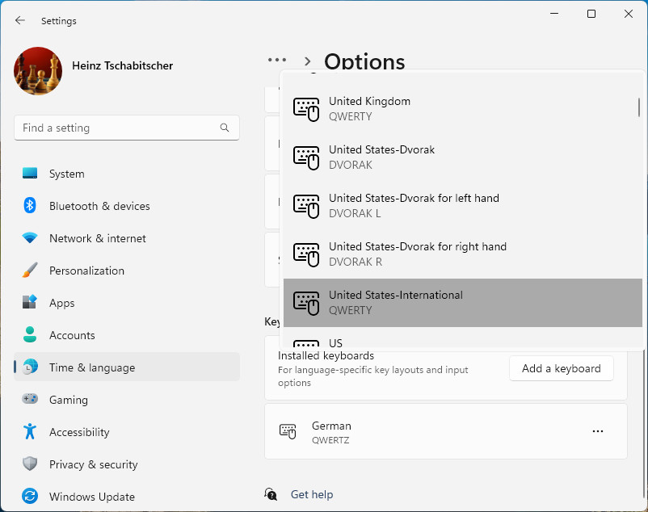
Task: Open German keyboard more options
Action: coord(598,431)
